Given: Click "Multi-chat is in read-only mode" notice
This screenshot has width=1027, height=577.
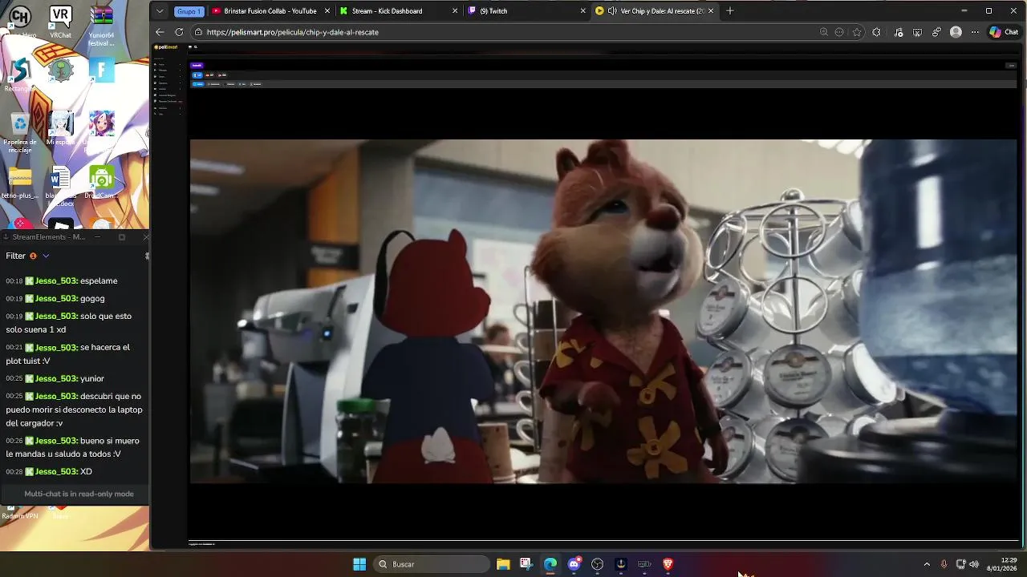Looking at the screenshot, I should tap(79, 494).
